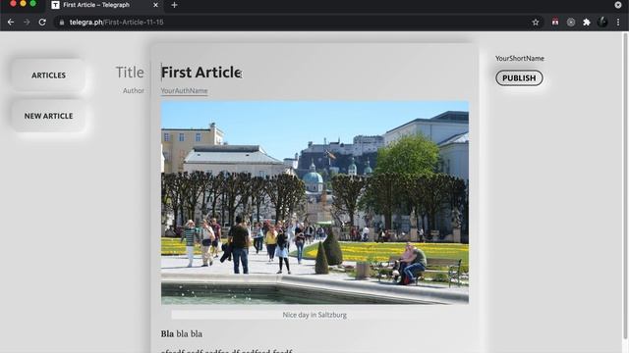Select the First Article – Telegraph tab

pos(105,5)
